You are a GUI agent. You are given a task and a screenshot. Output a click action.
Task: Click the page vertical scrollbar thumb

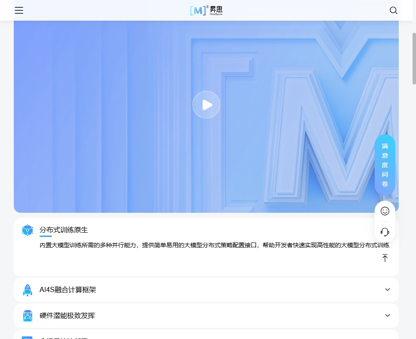coord(414,59)
